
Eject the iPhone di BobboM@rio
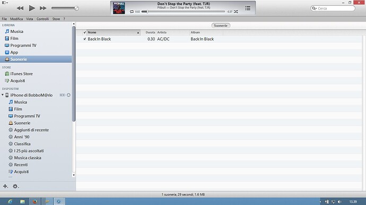click(68, 95)
